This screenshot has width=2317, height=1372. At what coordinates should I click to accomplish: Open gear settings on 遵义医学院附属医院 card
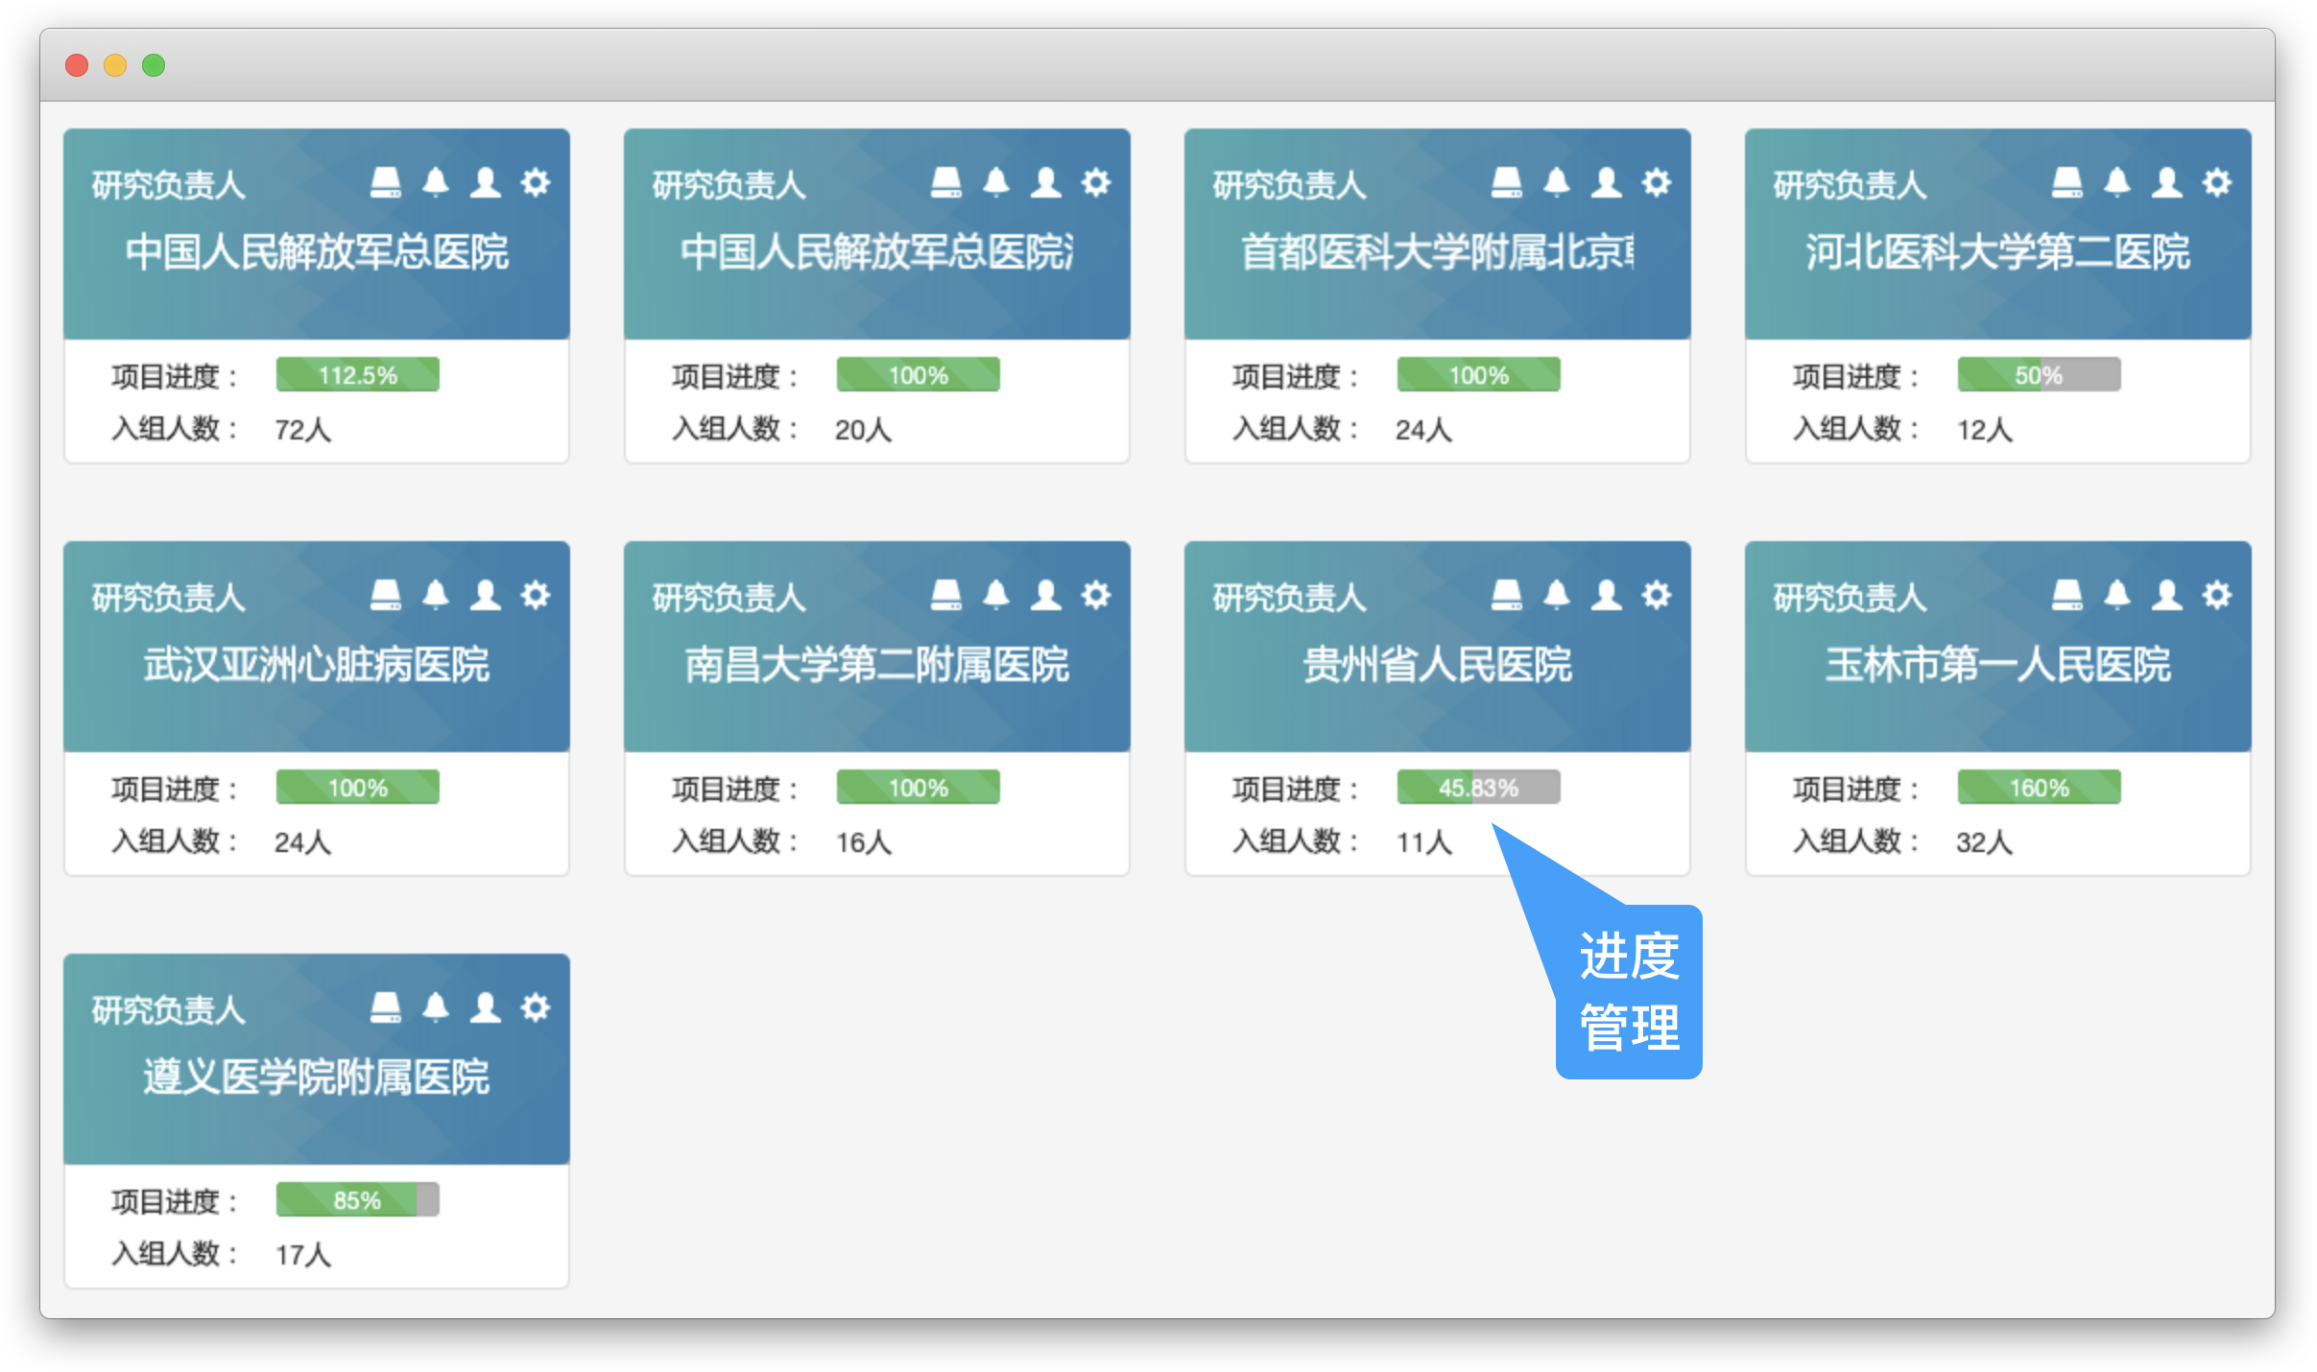(536, 1006)
